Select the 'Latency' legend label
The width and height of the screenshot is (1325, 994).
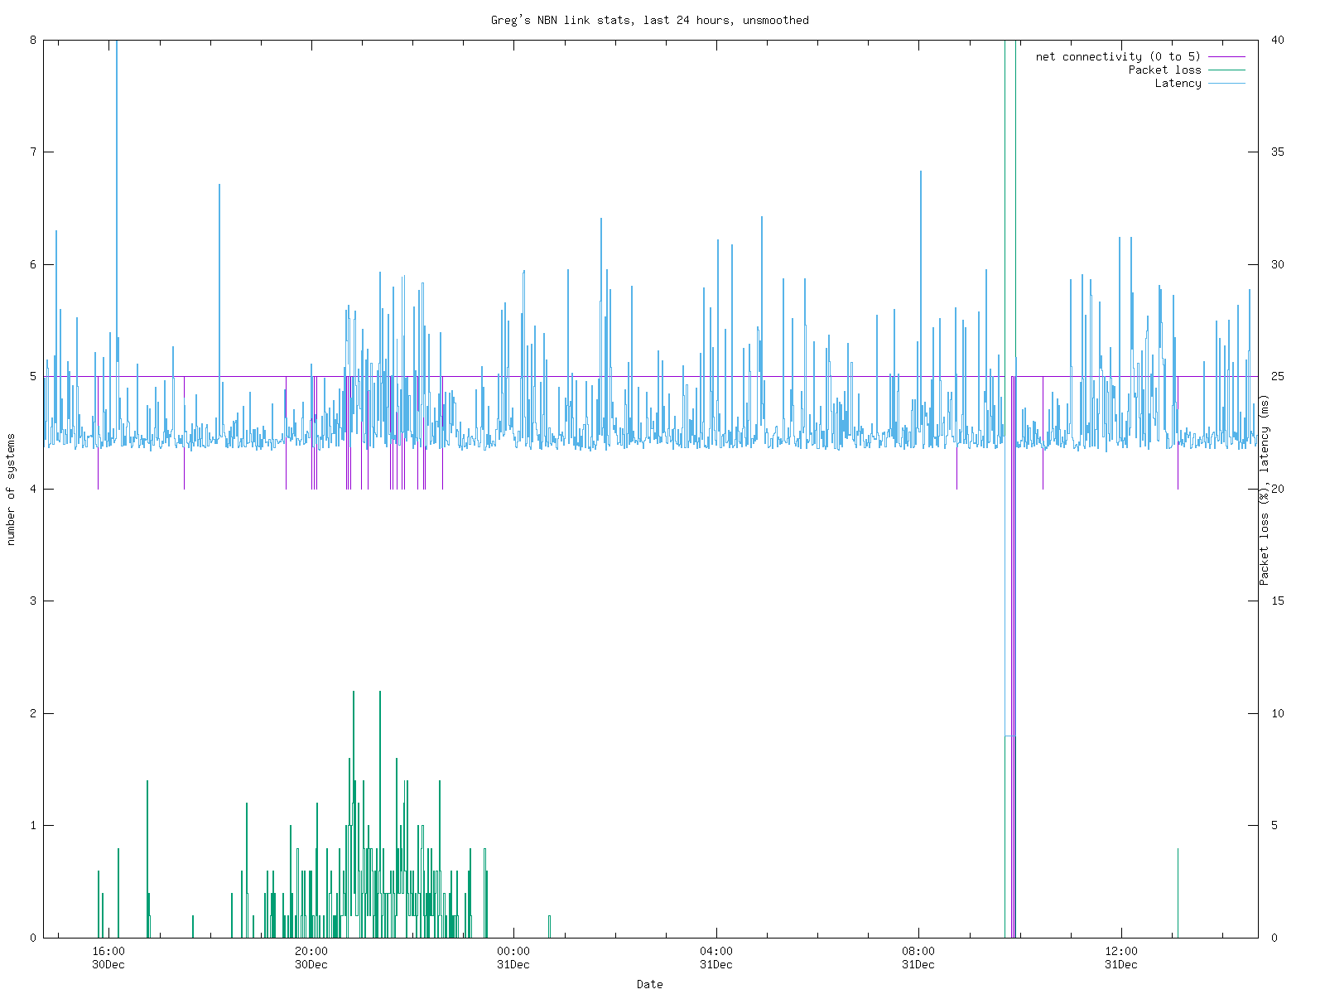pos(1178,84)
